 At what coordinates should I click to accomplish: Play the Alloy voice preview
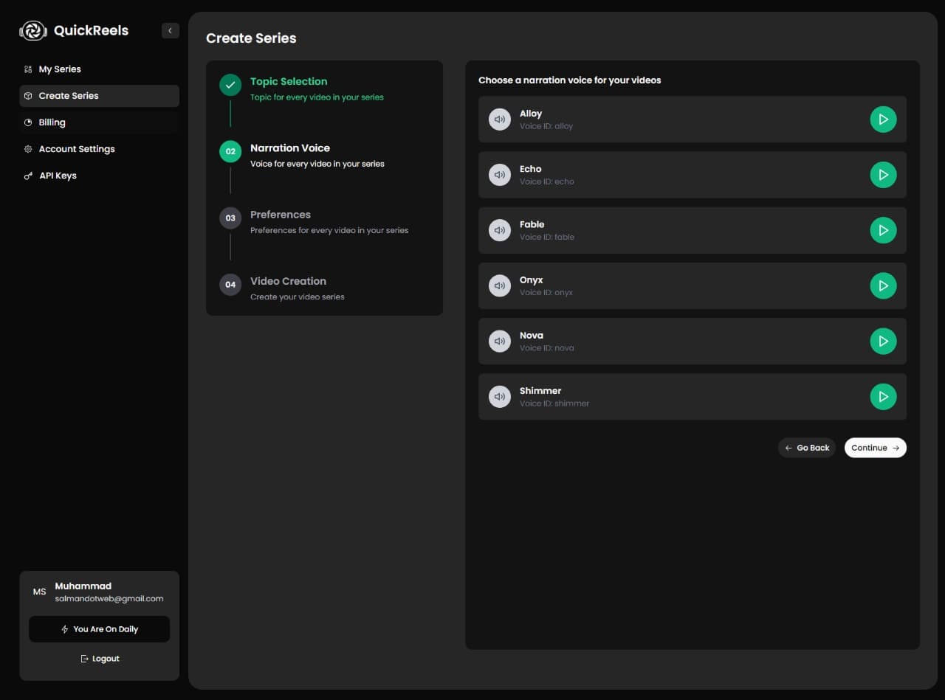coord(883,119)
